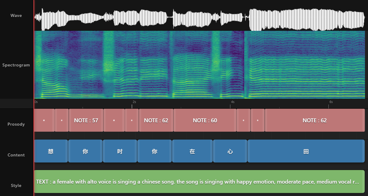368x196 pixels.
Task: Click the Spectrogram track label
Action: [16, 65]
